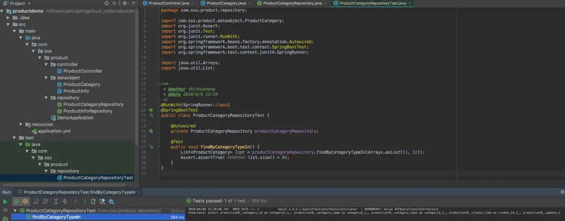
Task: Collapse the resources folder arrow
Action: (21, 124)
